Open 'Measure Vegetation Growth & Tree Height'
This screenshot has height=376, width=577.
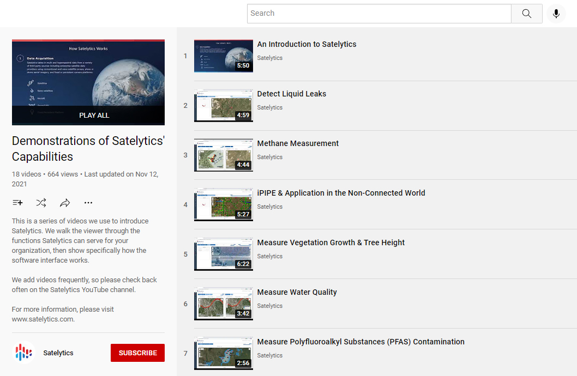[331, 242]
